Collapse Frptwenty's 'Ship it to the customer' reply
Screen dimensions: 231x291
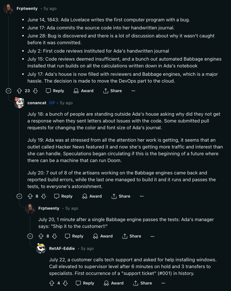[x=30, y=236]
